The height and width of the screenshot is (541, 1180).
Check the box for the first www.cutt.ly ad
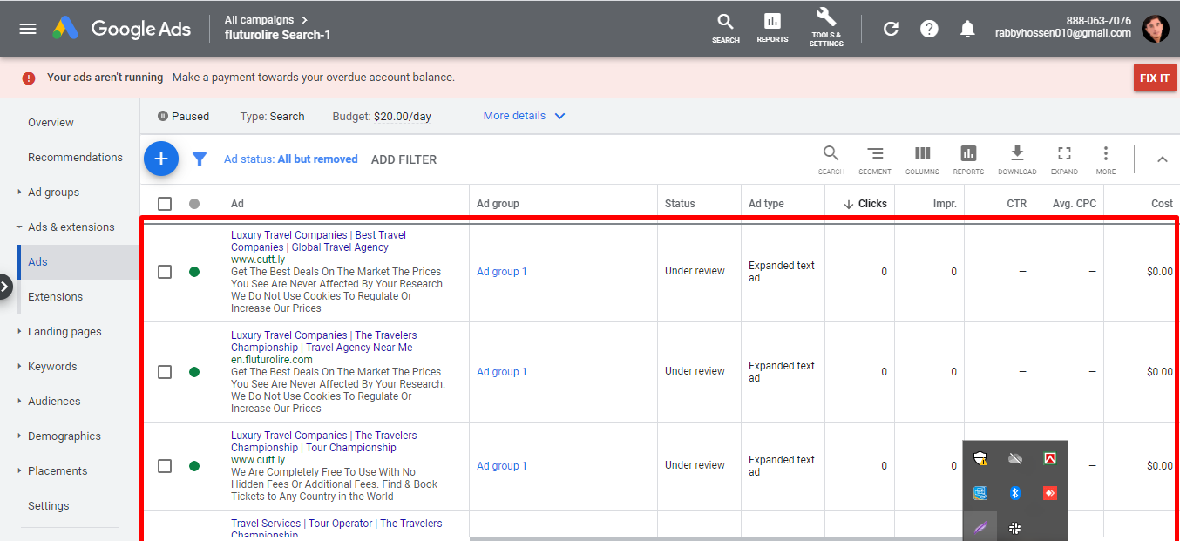pyautogui.click(x=165, y=272)
